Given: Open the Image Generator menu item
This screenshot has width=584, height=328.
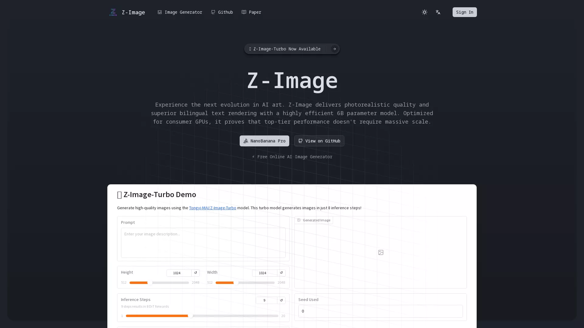Looking at the screenshot, I should (x=180, y=12).
